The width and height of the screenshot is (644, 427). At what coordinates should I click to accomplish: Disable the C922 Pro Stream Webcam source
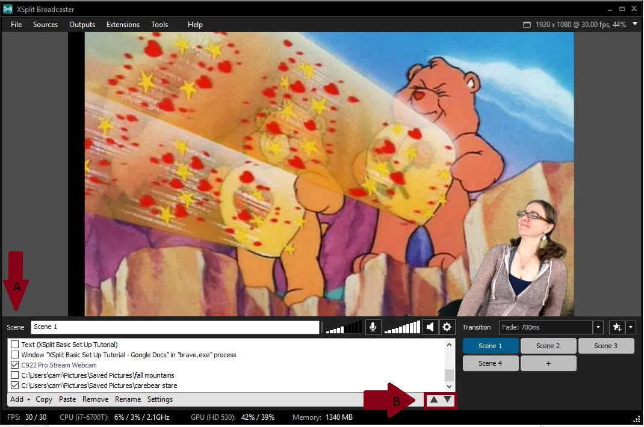[x=15, y=365]
